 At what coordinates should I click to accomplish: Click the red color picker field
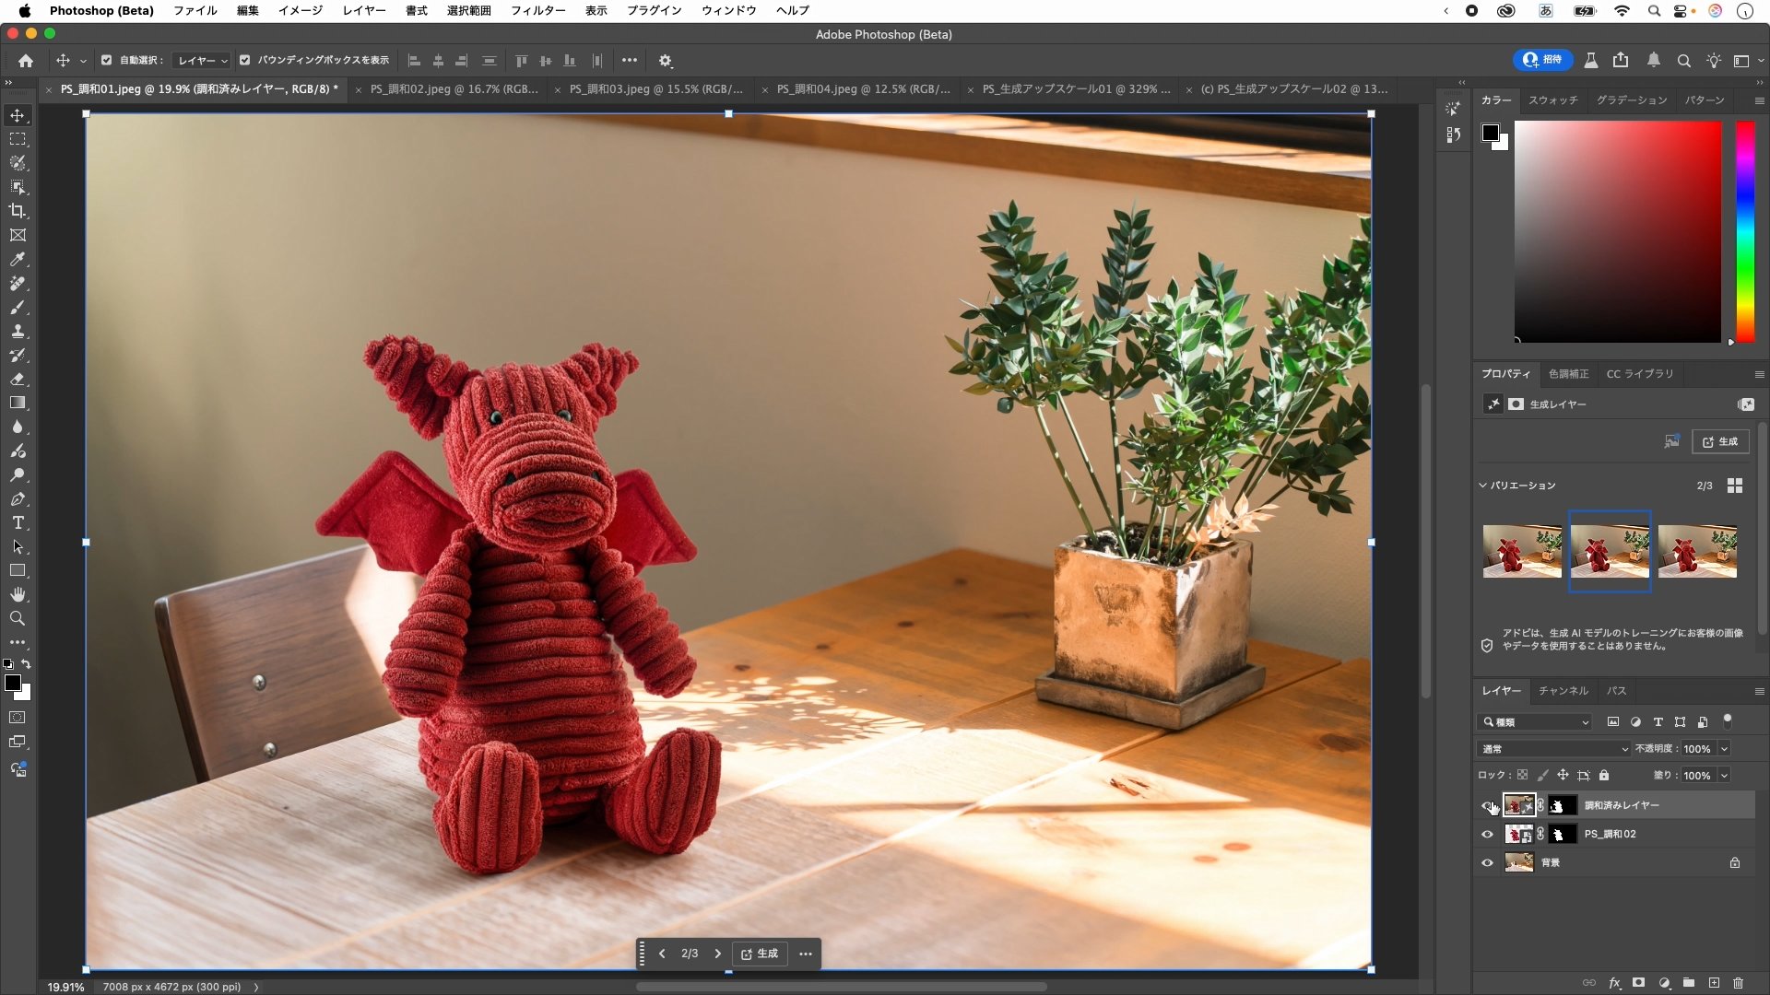click(x=1617, y=232)
